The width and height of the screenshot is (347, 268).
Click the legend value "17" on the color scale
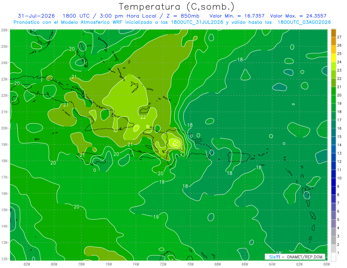pyautogui.click(x=339, y=120)
